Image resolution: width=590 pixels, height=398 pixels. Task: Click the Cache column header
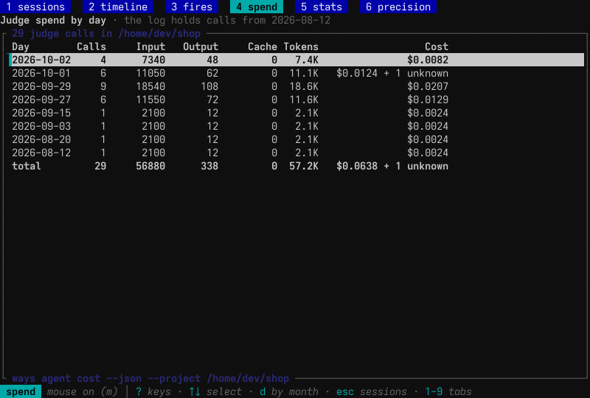coord(263,46)
